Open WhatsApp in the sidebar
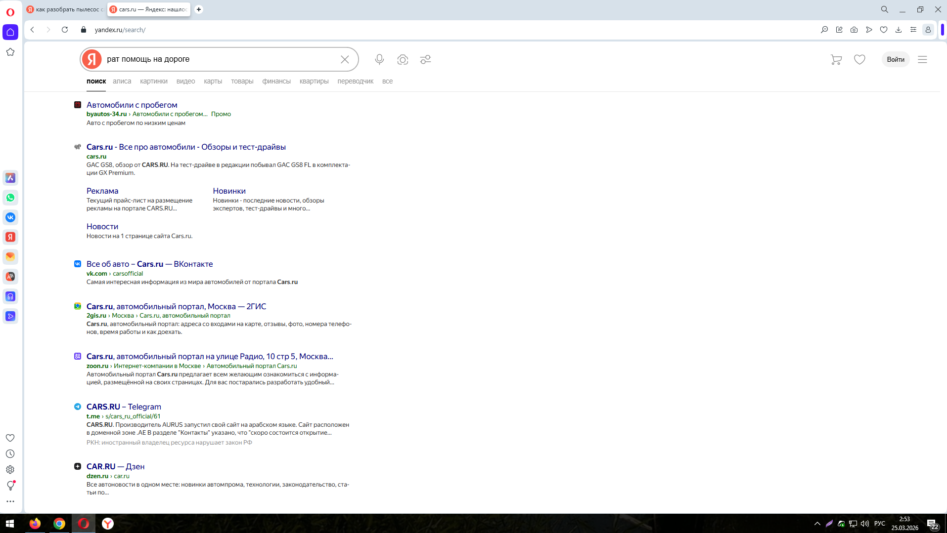This screenshot has height=533, width=947. pos(10,198)
